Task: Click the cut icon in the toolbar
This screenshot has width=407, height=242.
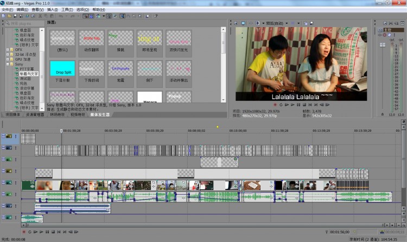Action: 40,16
